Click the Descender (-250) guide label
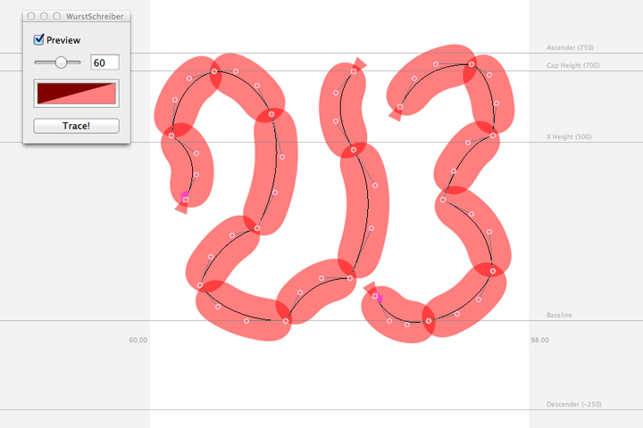This screenshot has height=428, width=643. [x=573, y=404]
